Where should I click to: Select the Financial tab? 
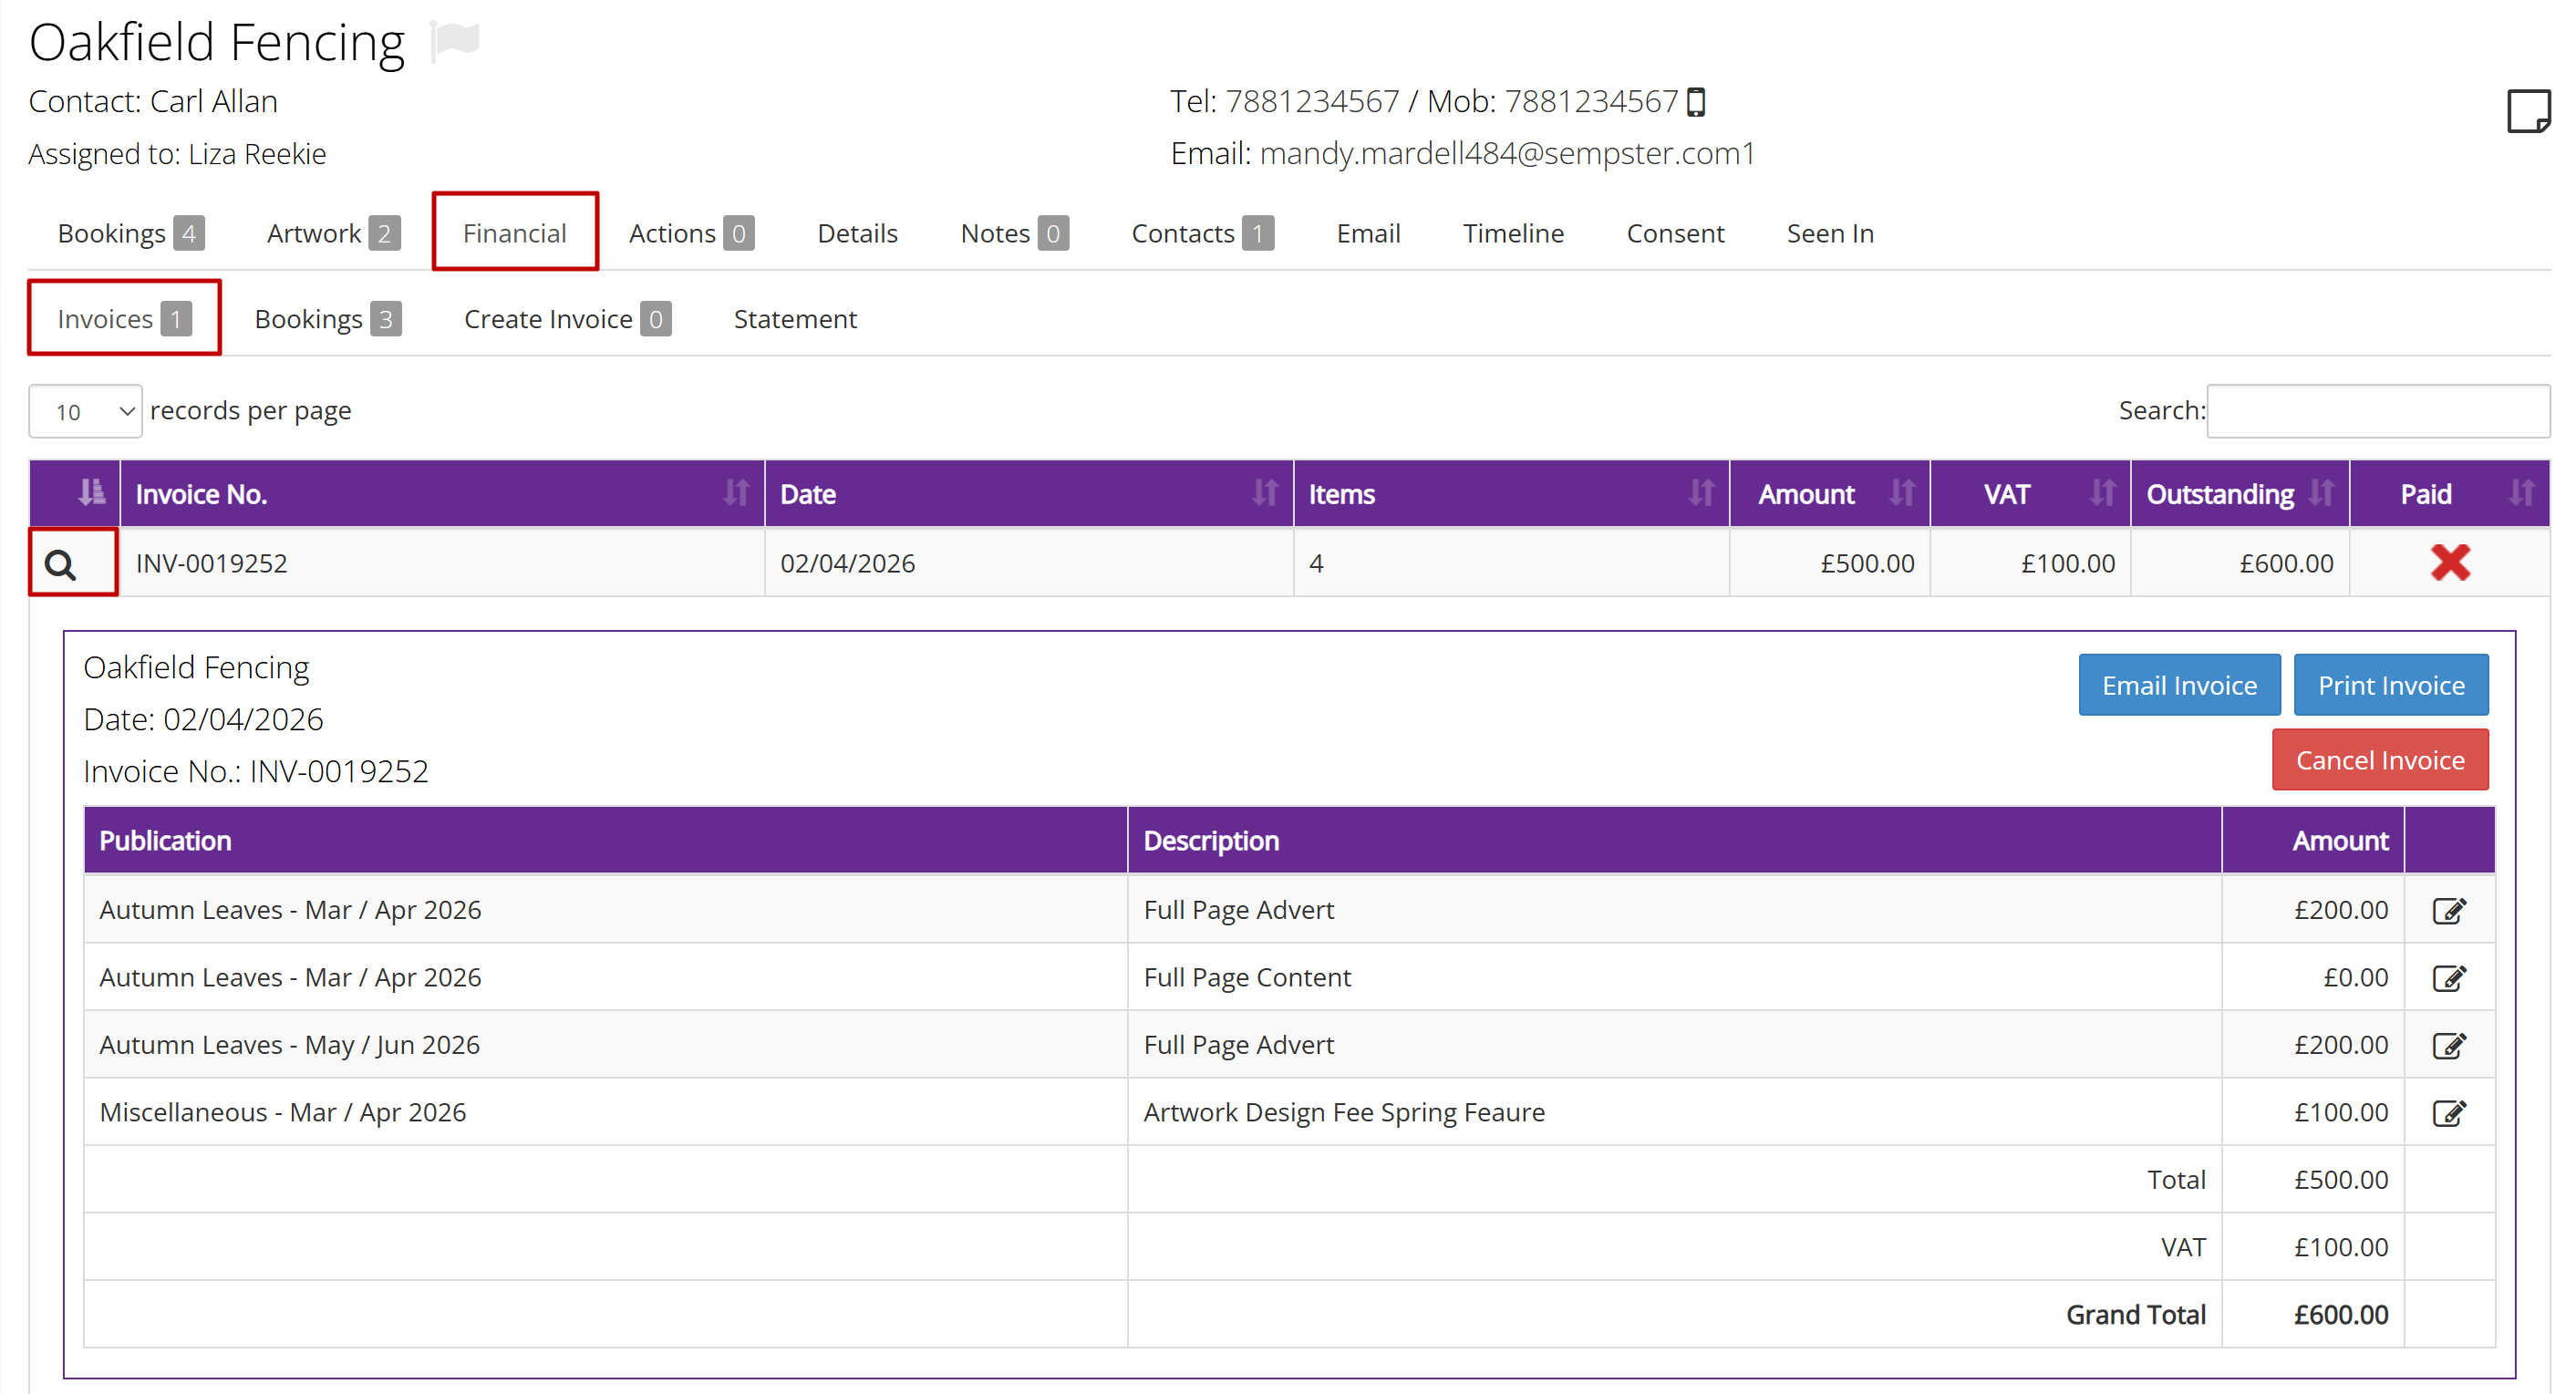(x=515, y=233)
